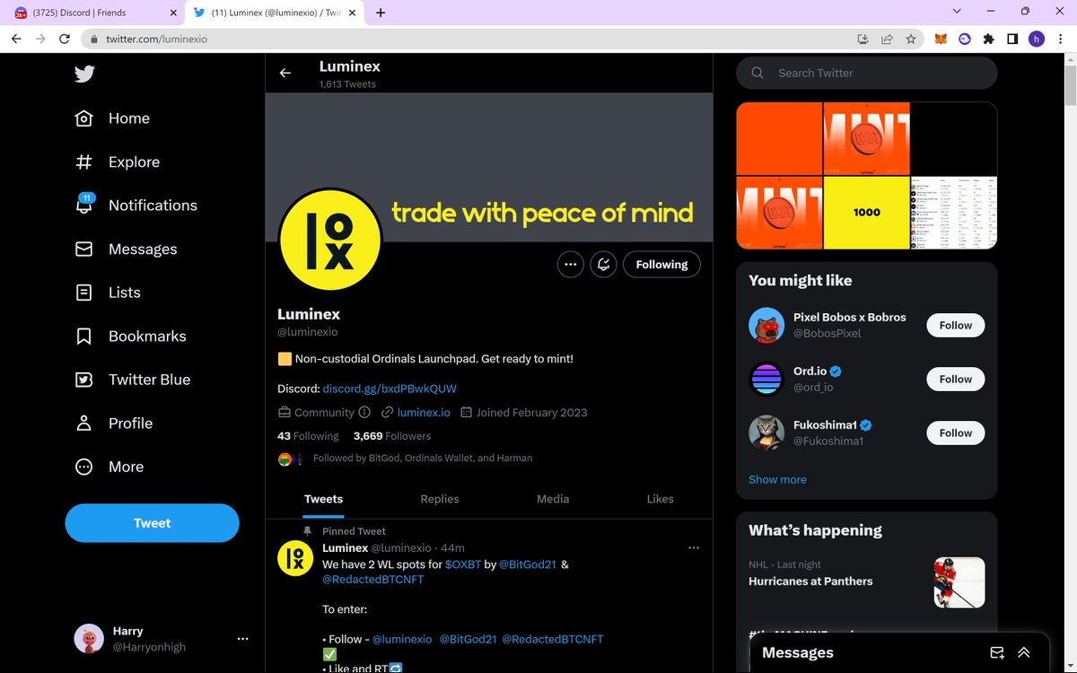Image resolution: width=1077 pixels, height=673 pixels.
Task: Click the browser back arrow
Action: coord(16,39)
